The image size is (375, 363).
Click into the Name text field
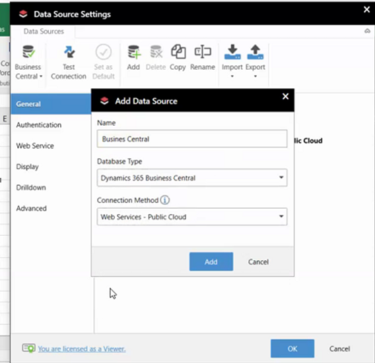(x=192, y=138)
